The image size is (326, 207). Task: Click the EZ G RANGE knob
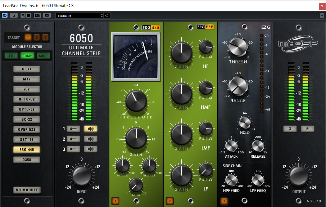(238, 86)
